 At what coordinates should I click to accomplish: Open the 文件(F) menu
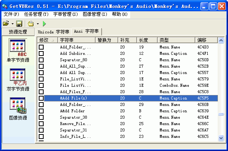coord(11,14)
